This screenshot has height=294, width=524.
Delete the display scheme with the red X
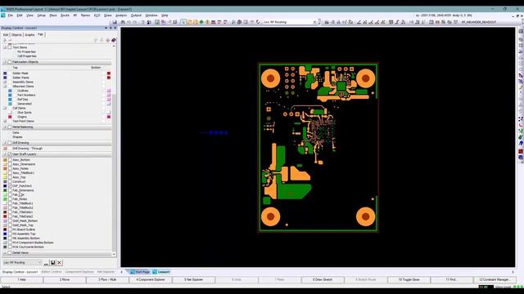(x=60, y=263)
